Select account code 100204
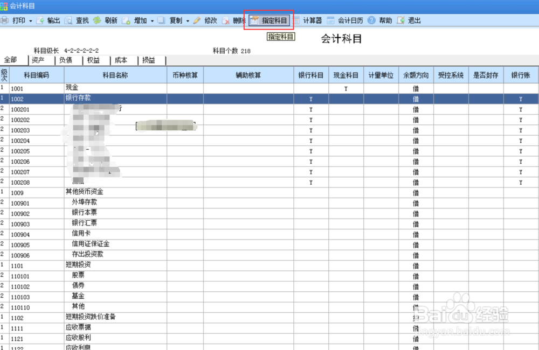 [37, 141]
